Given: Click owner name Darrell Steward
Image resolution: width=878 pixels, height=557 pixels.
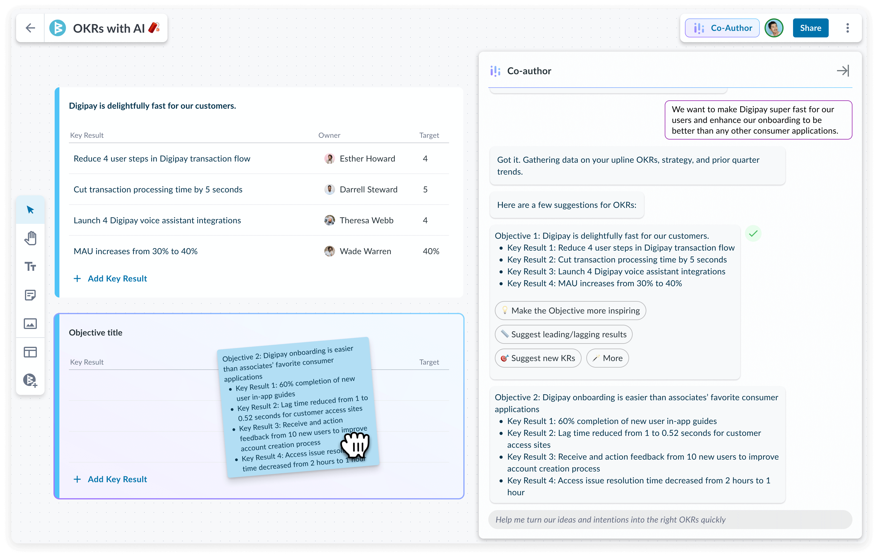Looking at the screenshot, I should [x=368, y=189].
